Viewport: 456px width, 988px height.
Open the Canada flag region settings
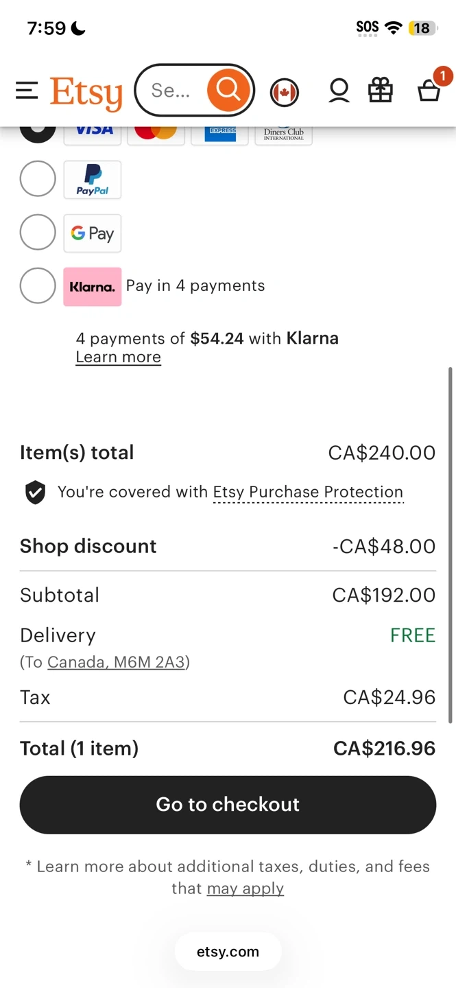point(284,92)
